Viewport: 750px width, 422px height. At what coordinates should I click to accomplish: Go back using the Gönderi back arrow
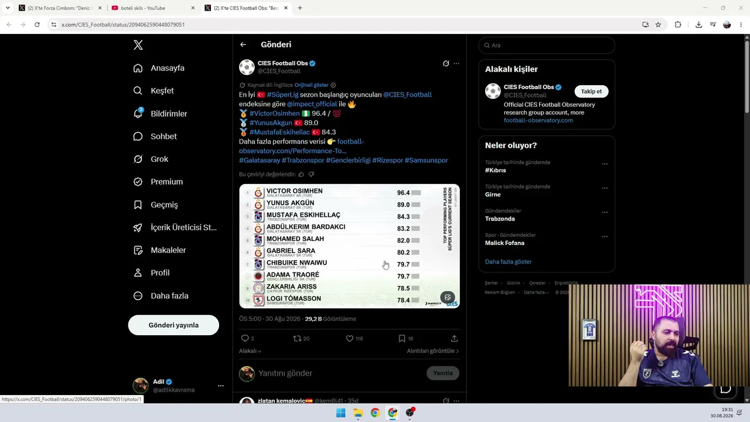[243, 45]
